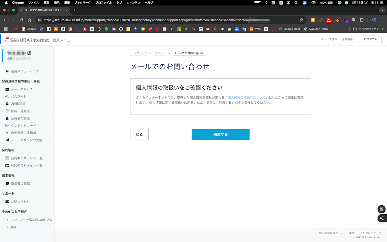The image size is (387, 242).
Task: Open お問い合わせ via the mail icon
Action: 7,201
